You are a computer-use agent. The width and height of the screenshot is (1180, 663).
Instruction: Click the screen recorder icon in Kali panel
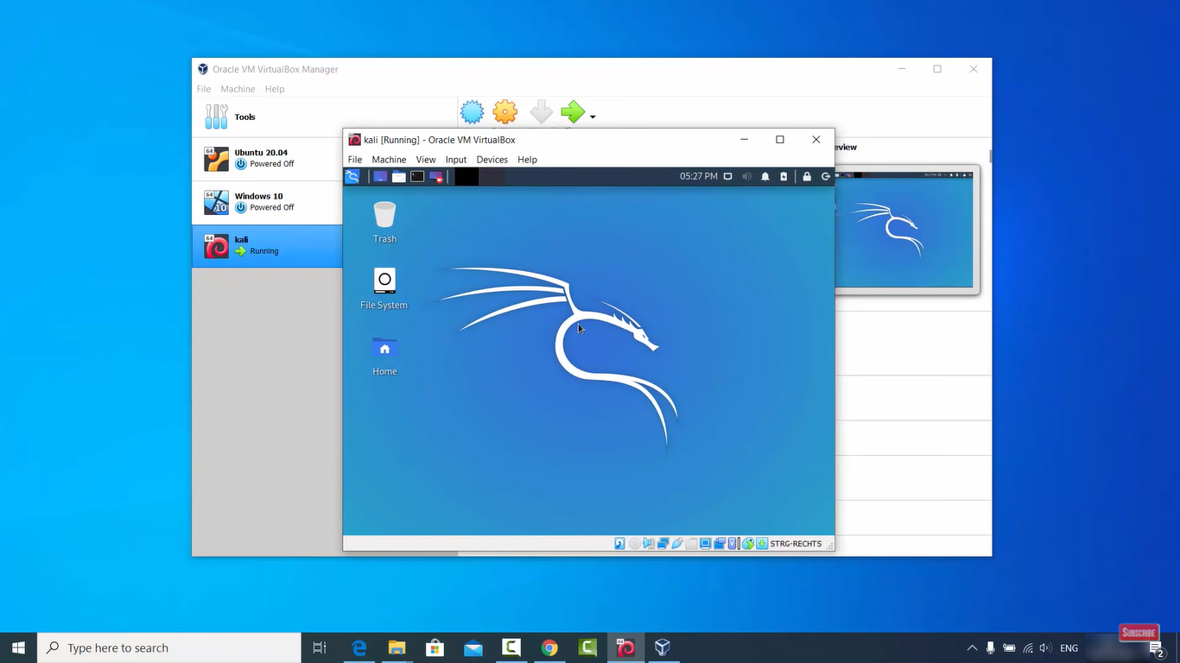coord(436,176)
